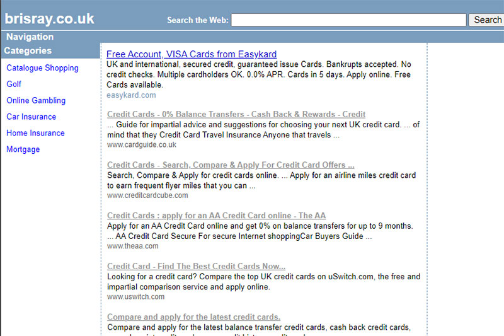Open the Home Insurance category

click(x=35, y=133)
